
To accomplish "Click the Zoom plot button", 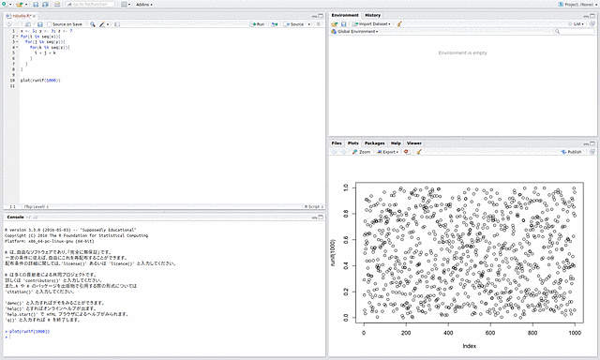I will coord(361,152).
